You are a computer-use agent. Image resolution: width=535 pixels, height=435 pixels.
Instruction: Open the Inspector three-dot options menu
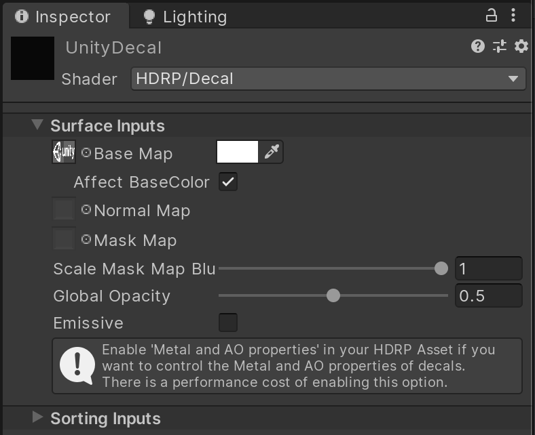coord(514,16)
